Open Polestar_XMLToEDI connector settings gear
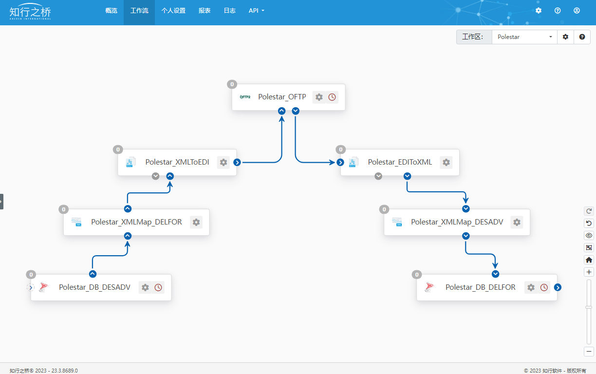The image size is (596, 374). (x=223, y=162)
